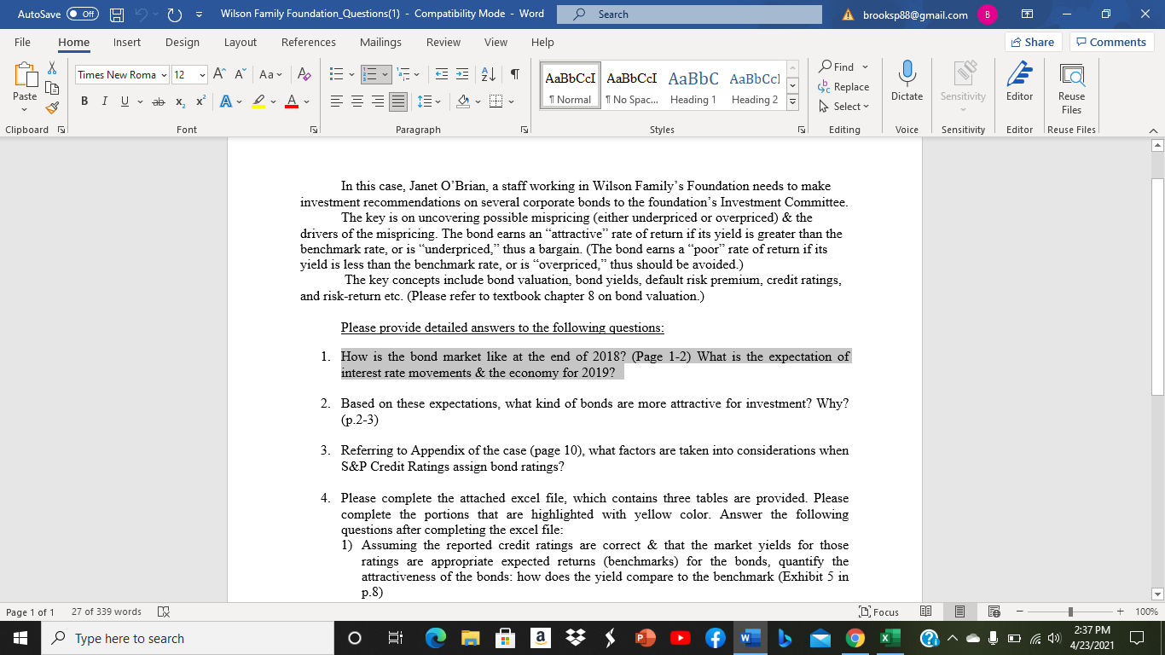Switch to Read Mode view
1165x655 pixels.
926,612
